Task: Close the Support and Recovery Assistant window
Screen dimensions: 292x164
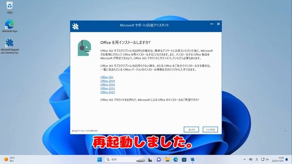Action: click(219, 24)
